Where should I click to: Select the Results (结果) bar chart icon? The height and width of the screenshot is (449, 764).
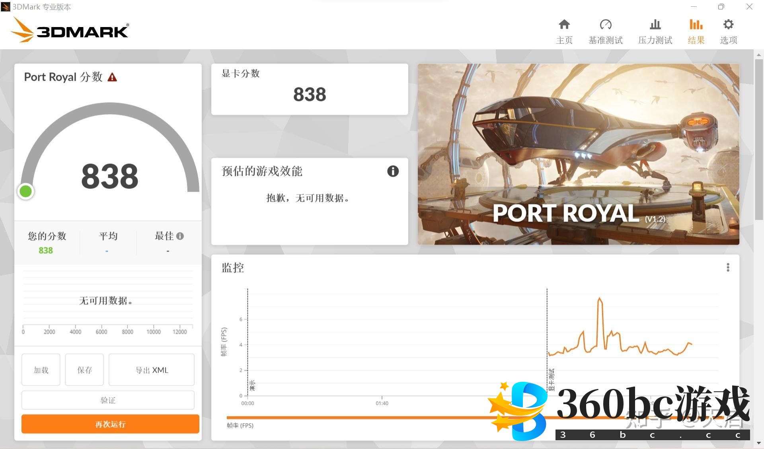coord(696,25)
